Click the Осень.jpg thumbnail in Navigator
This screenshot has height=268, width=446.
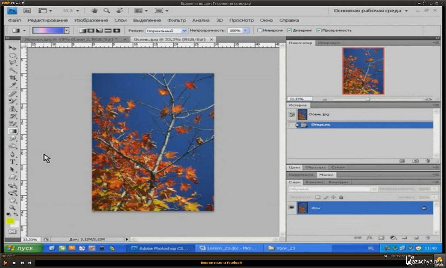363,71
